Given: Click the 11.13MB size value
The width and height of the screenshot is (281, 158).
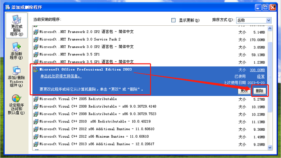Looking at the screenshot, I should pos(258,122).
